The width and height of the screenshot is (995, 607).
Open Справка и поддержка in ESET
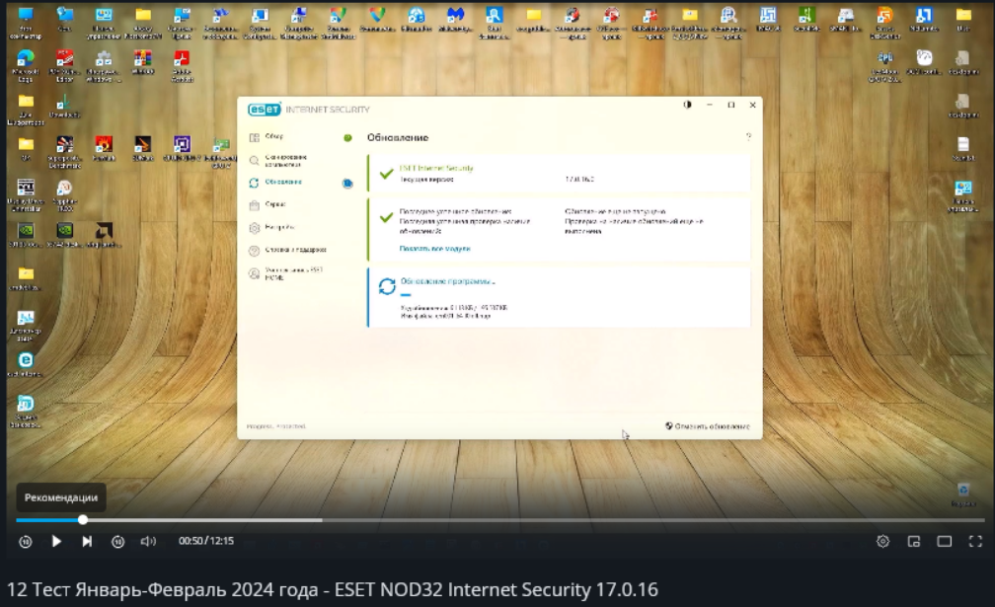click(x=295, y=250)
